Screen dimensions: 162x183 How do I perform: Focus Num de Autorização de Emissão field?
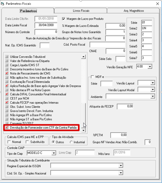115,38
